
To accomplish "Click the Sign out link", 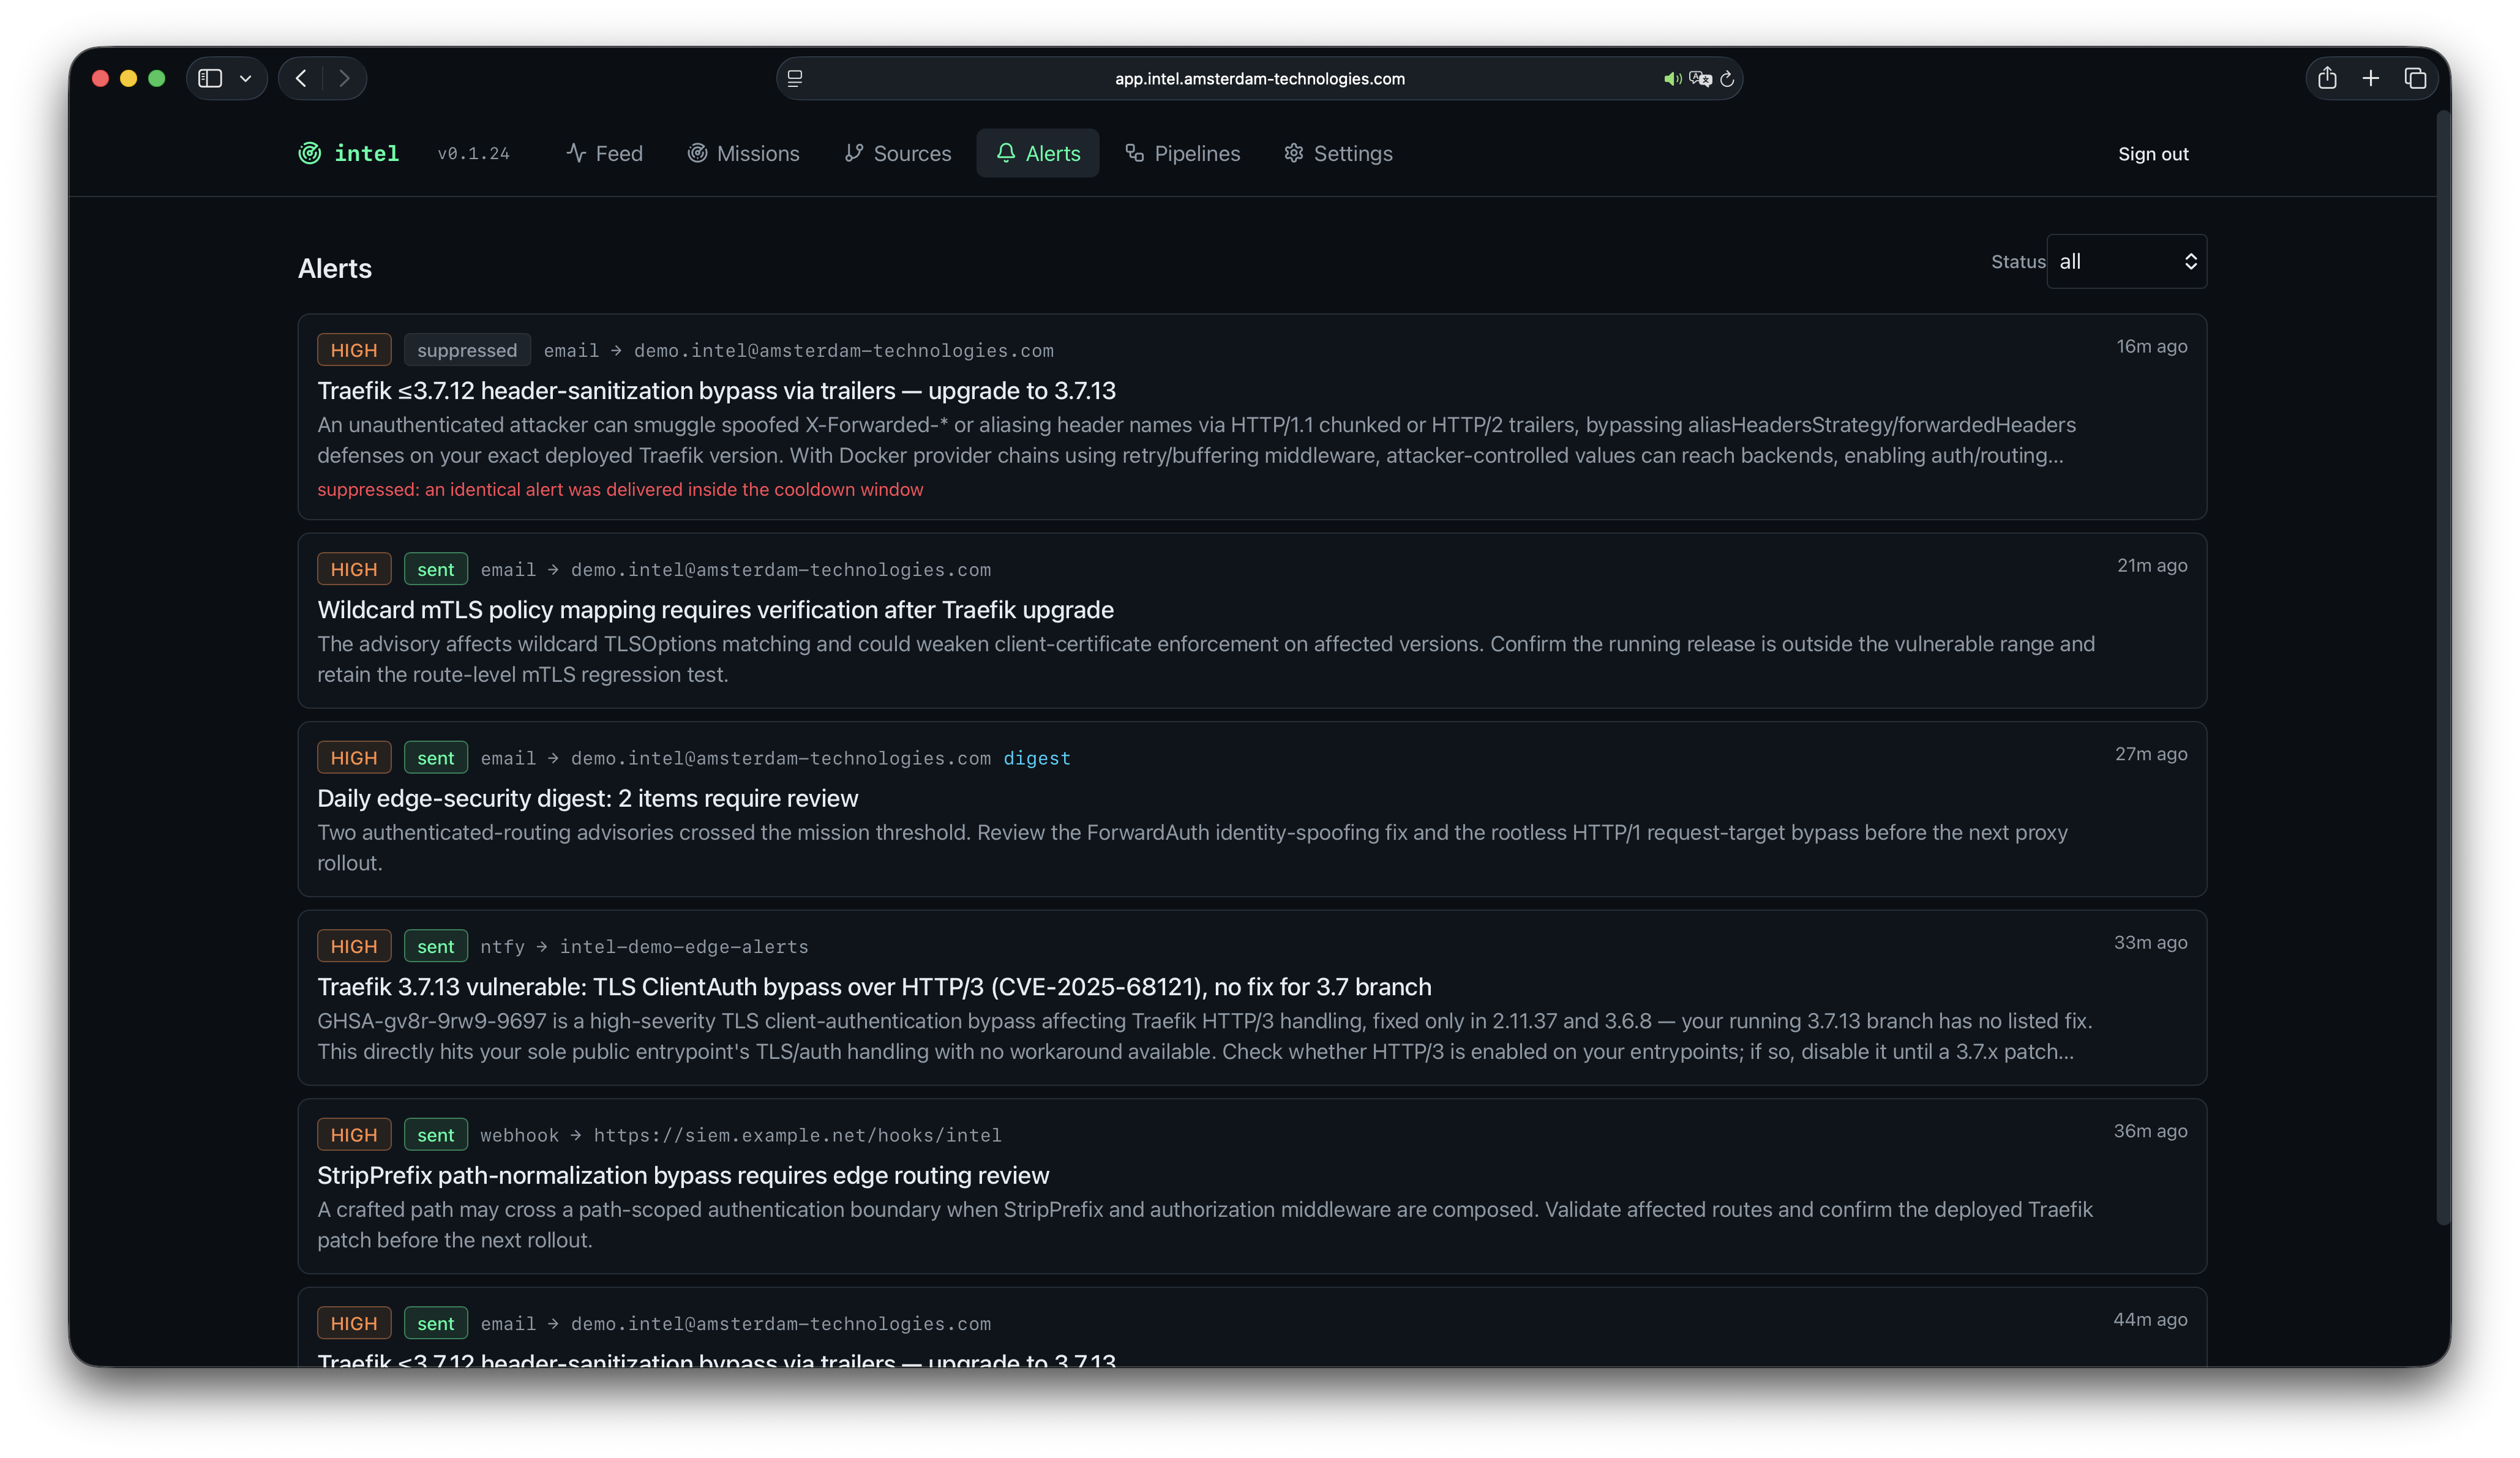I will [x=2152, y=154].
